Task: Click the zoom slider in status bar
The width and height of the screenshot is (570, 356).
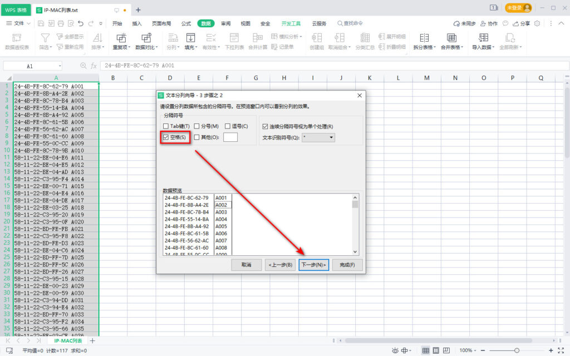Action: [518, 350]
